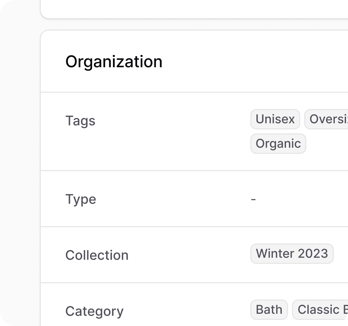The image size is (348, 326).
Task: Click the Category field label
Action: click(x=94, y=311)
